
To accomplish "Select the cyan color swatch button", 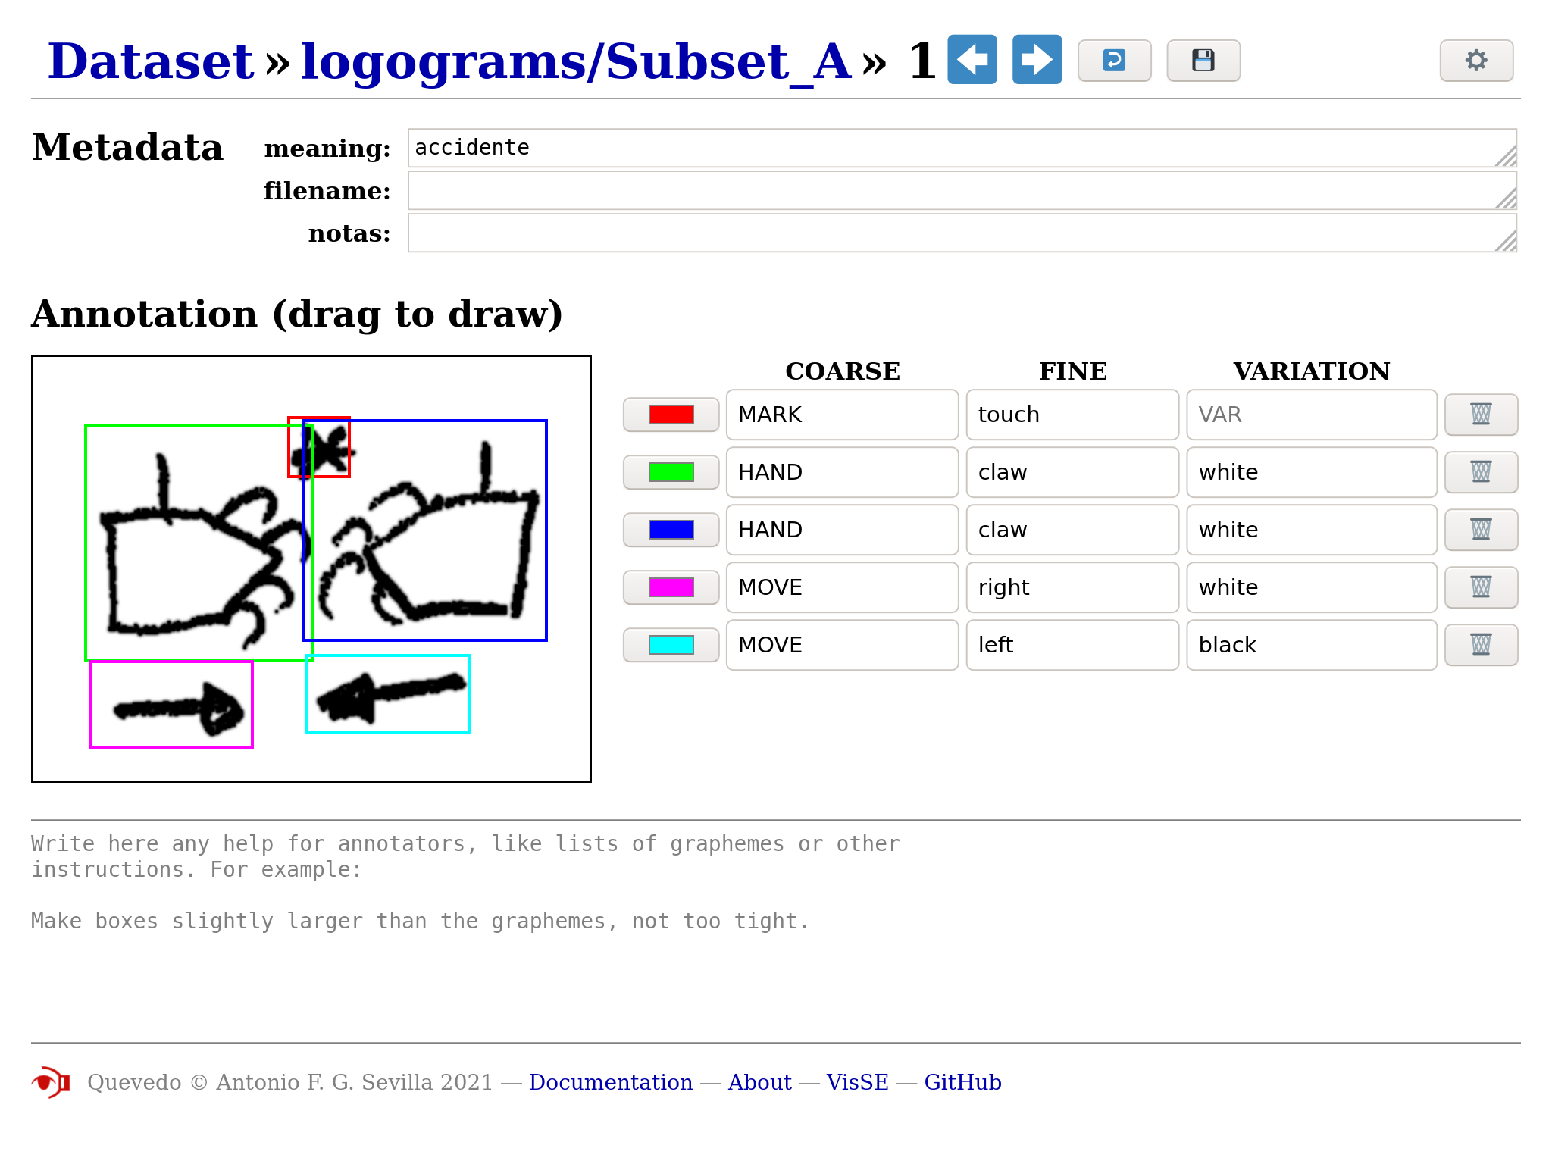I will pyautogui.click(x=671, y=645).
